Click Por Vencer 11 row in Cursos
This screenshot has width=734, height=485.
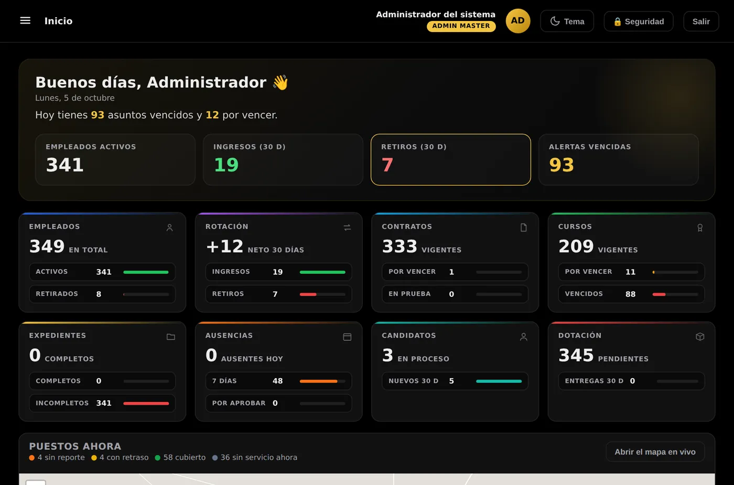(631, 272)
